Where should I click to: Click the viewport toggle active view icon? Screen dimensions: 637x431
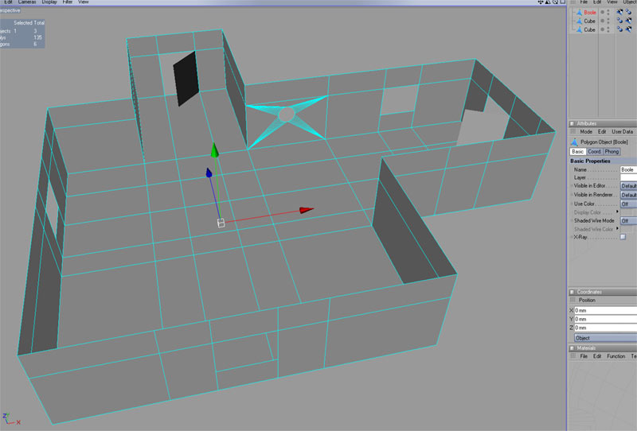click(563, 2)
